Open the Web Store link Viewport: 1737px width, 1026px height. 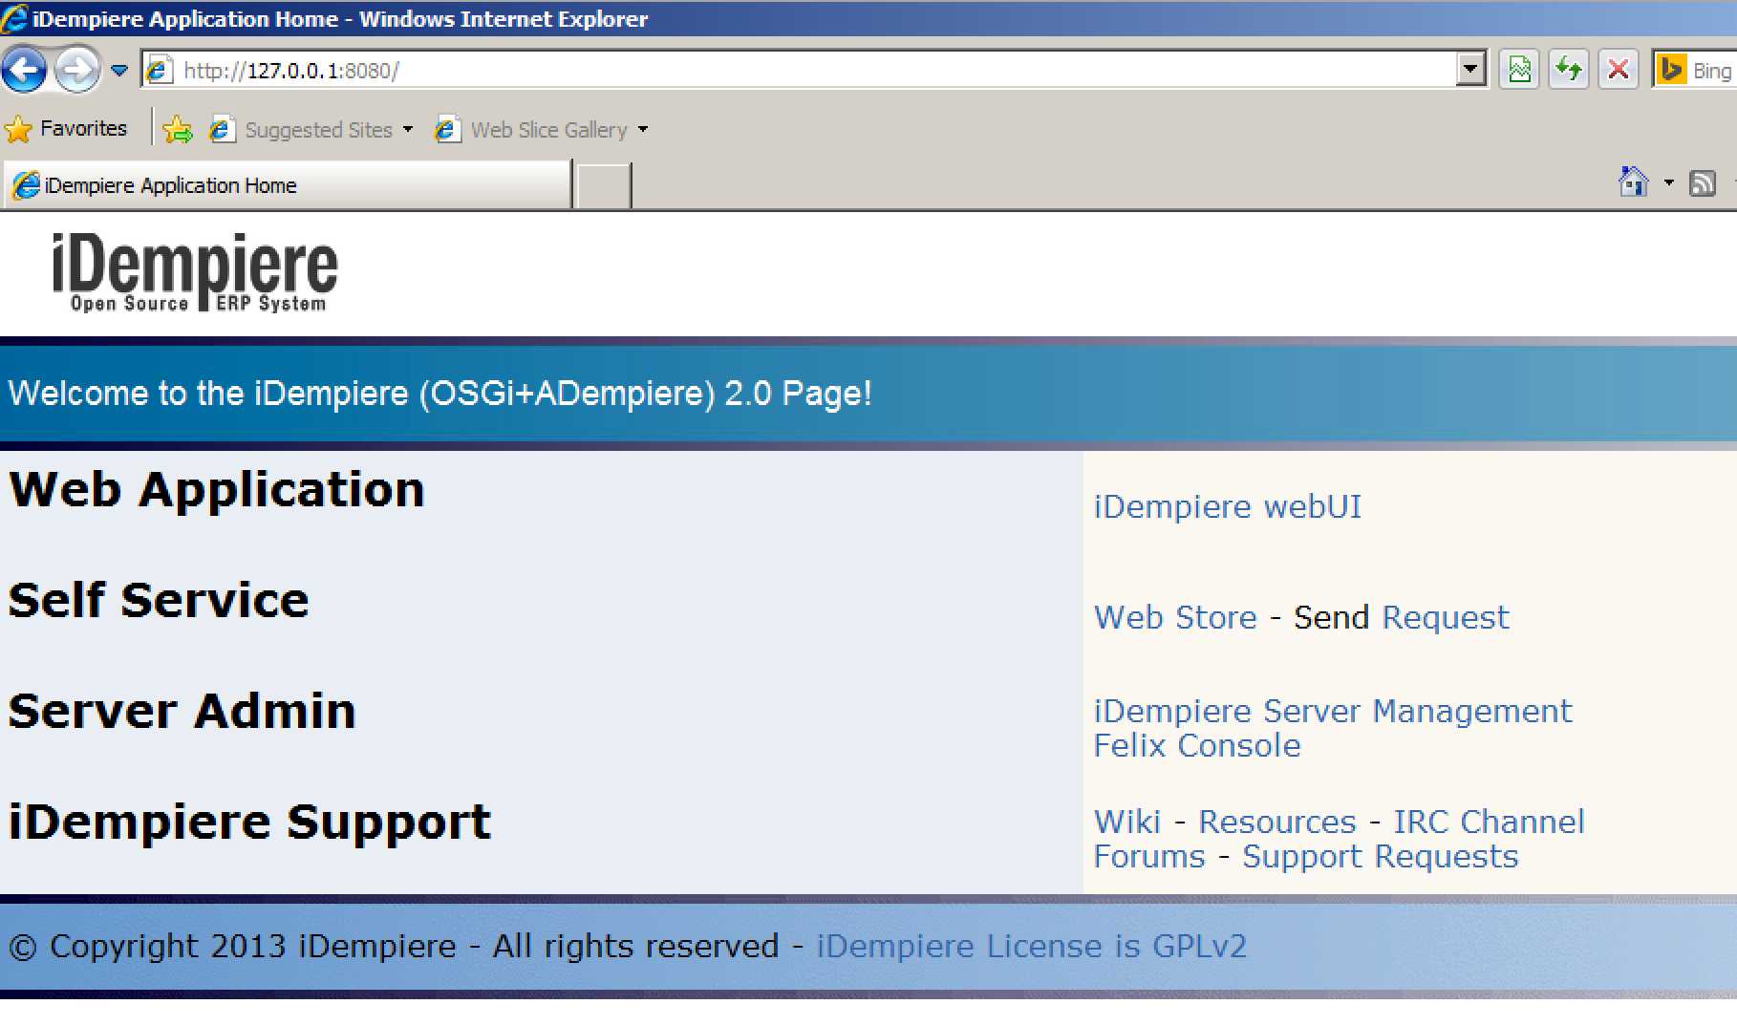point(1175,617)
